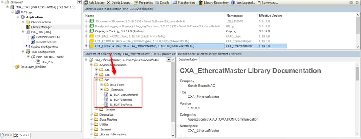
Task: Open the library contents dropdown arrow
Action: pos(168,60)
